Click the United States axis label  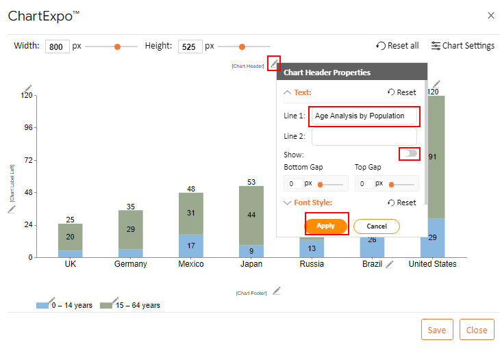point(432,264)
